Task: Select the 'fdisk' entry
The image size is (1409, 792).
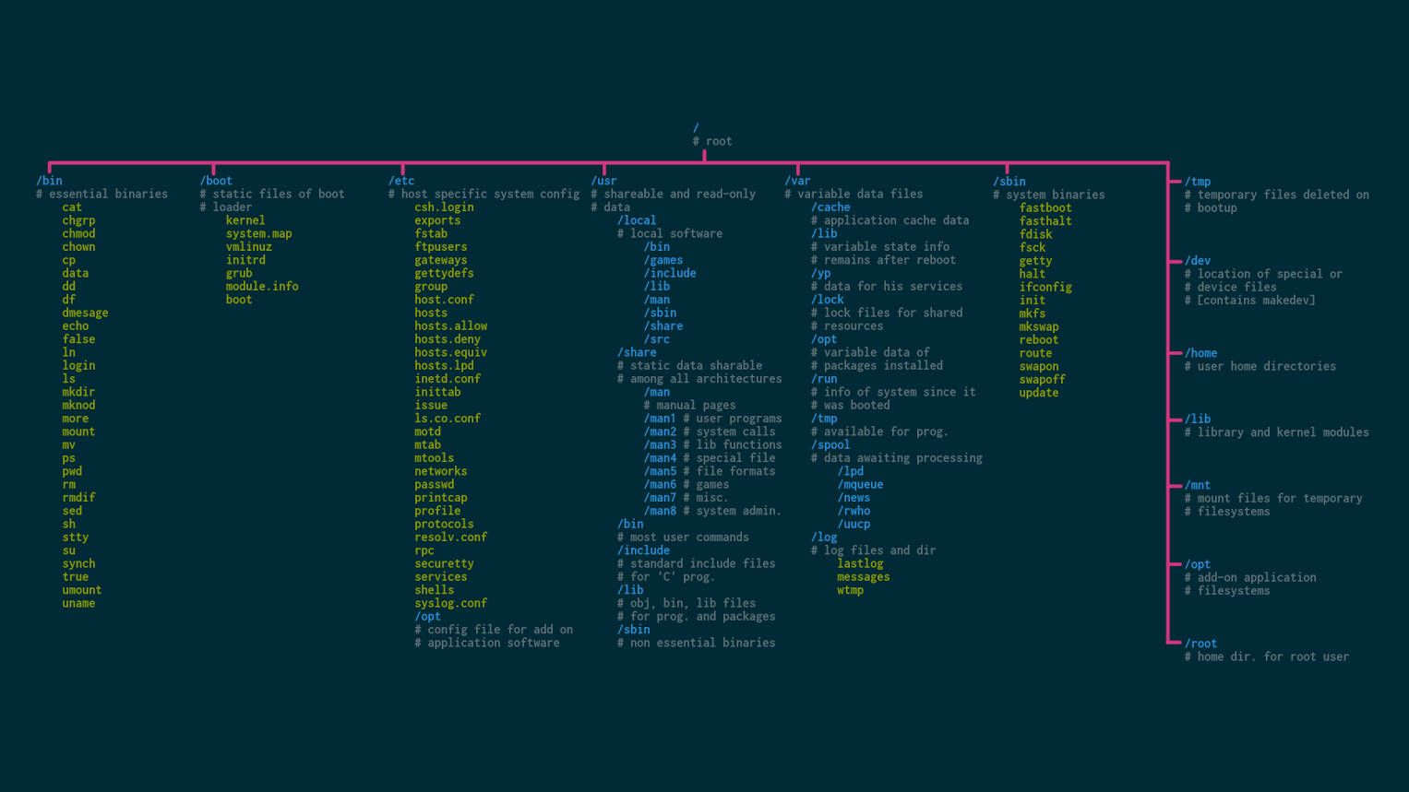Action: pos(1035,234)
